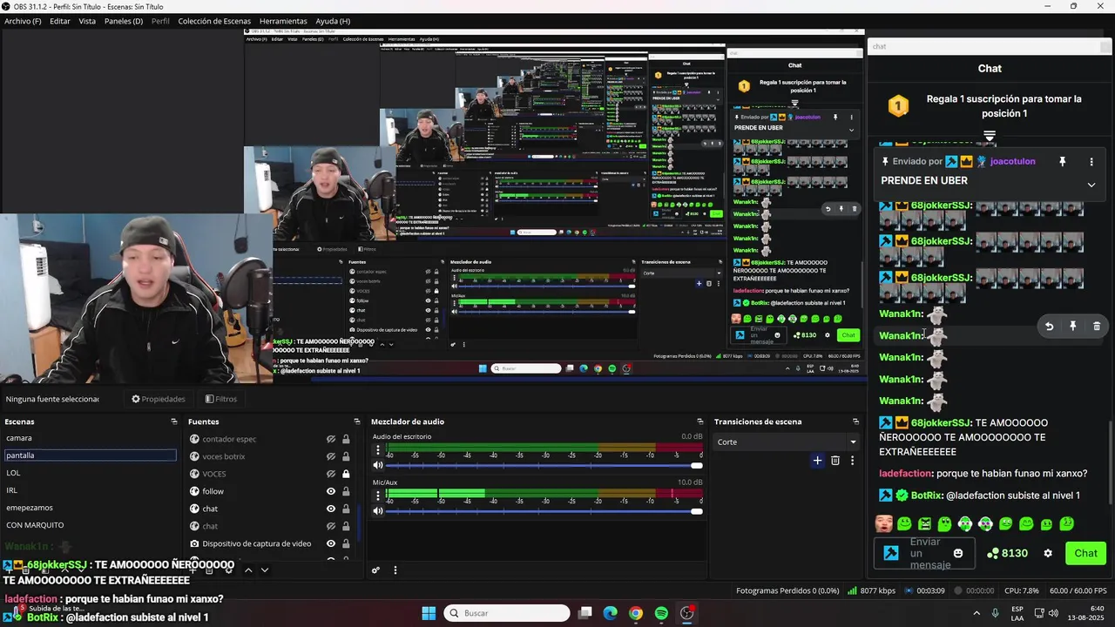The image size is (1115, 627).
Task: Open the Vista menu
Action: pyautogui.click(x=87, y=21)
